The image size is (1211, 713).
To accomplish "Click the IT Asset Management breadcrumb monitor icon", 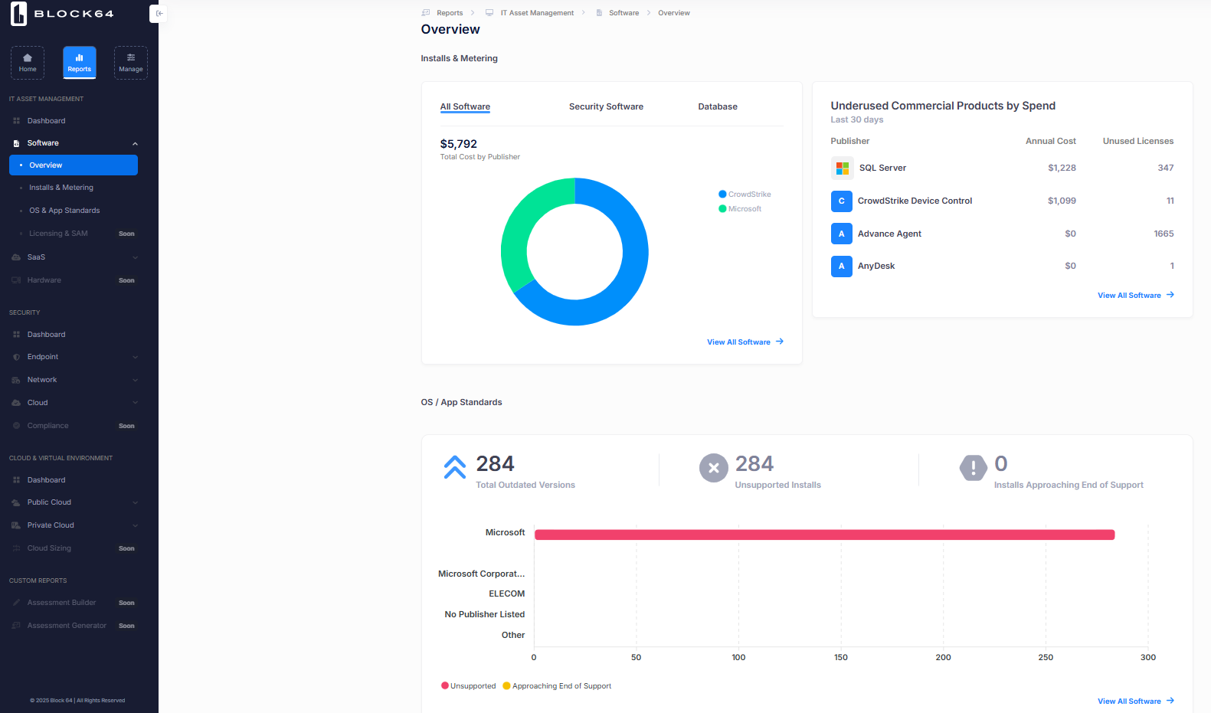I will click(x=489, y=13).
